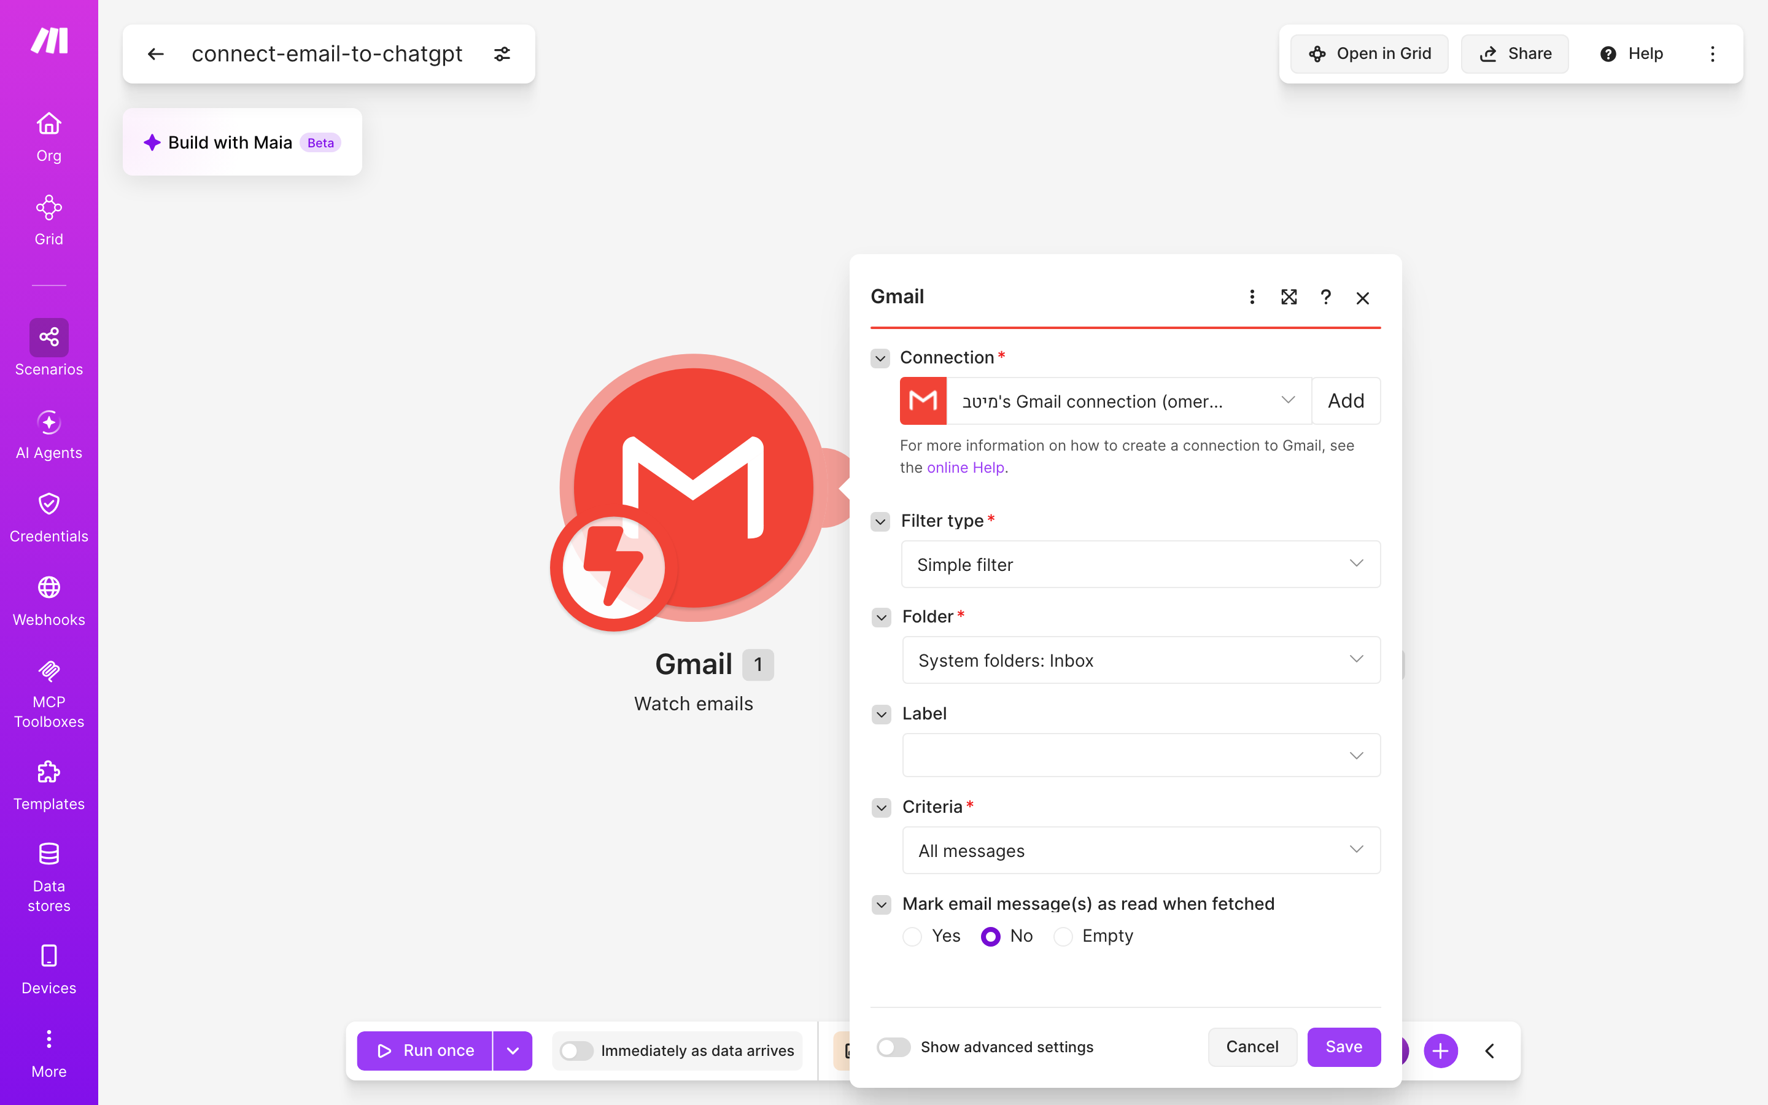Click the Gmail module circle on canvas

pos(694,487)
